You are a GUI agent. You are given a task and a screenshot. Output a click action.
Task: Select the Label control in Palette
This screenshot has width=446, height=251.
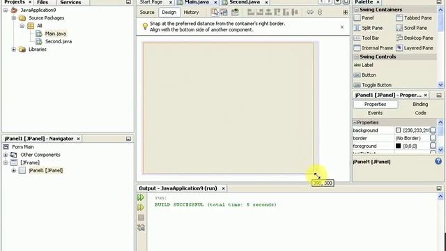coord(363,65)
